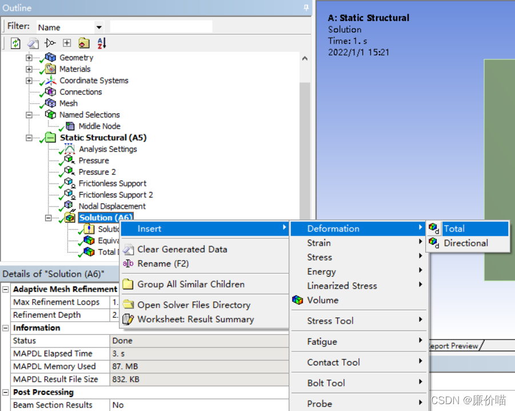Expand the Materials tree node
515x411 pixels.
click(29, 69)
